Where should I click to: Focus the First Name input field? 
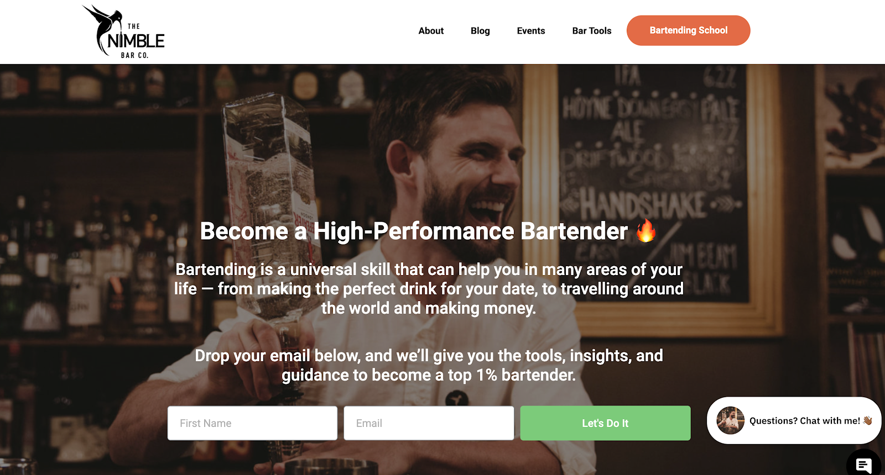tap(252, 423)
